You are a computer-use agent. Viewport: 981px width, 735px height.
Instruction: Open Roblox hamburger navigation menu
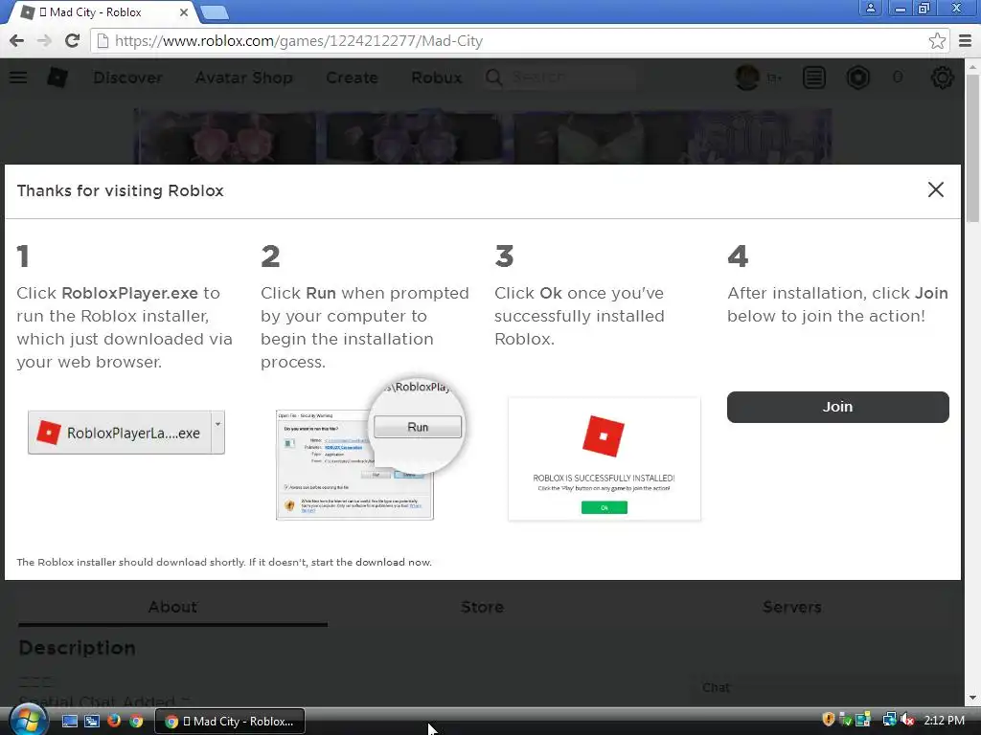18,78
